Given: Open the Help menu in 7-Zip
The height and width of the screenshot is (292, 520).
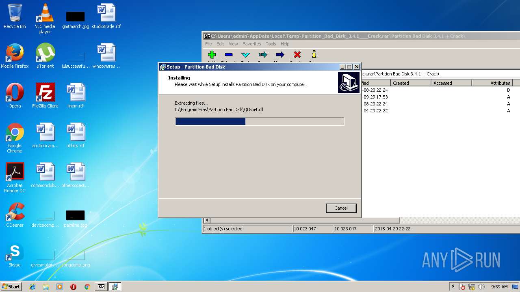Looking at the screenshot, I should tap(285, 44).
